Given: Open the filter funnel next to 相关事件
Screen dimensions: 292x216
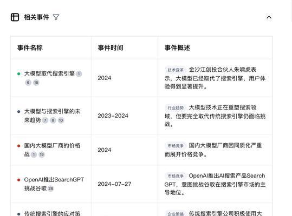Looking at the screenshot, I should (x=56, y=17).
